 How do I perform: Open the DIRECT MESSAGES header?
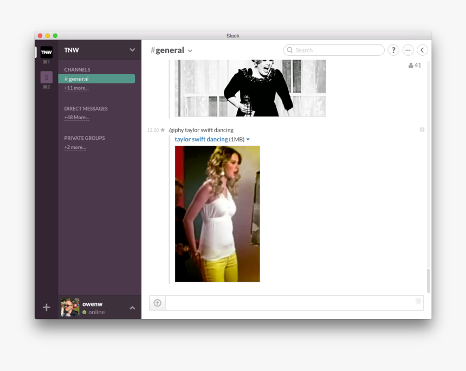(86, 108)
